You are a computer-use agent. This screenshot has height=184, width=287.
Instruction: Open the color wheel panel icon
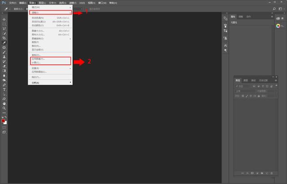pyautogui.click(x=278, y=26)
